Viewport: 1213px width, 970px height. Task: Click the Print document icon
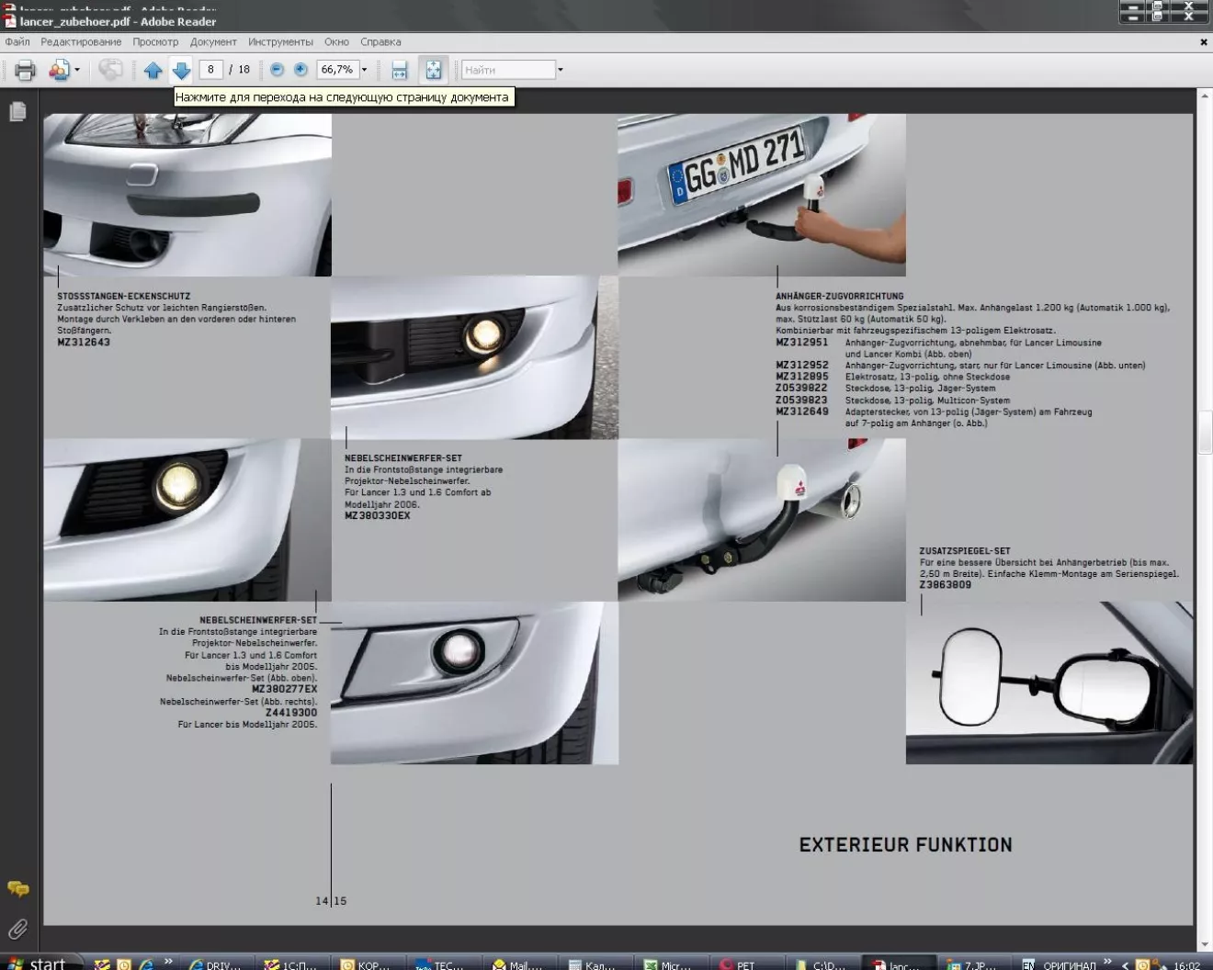25,70
